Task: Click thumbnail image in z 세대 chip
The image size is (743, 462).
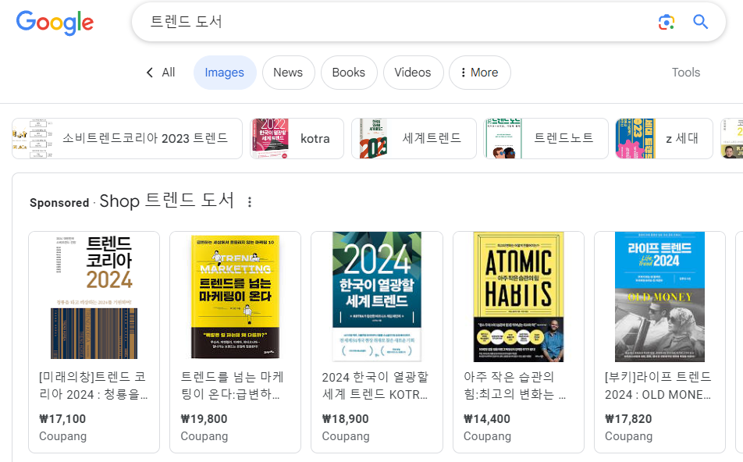Action: click(x=635, y=138)
